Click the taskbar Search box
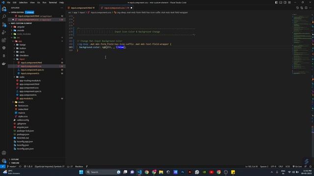314x176 pixels. (x=103, y=172)
